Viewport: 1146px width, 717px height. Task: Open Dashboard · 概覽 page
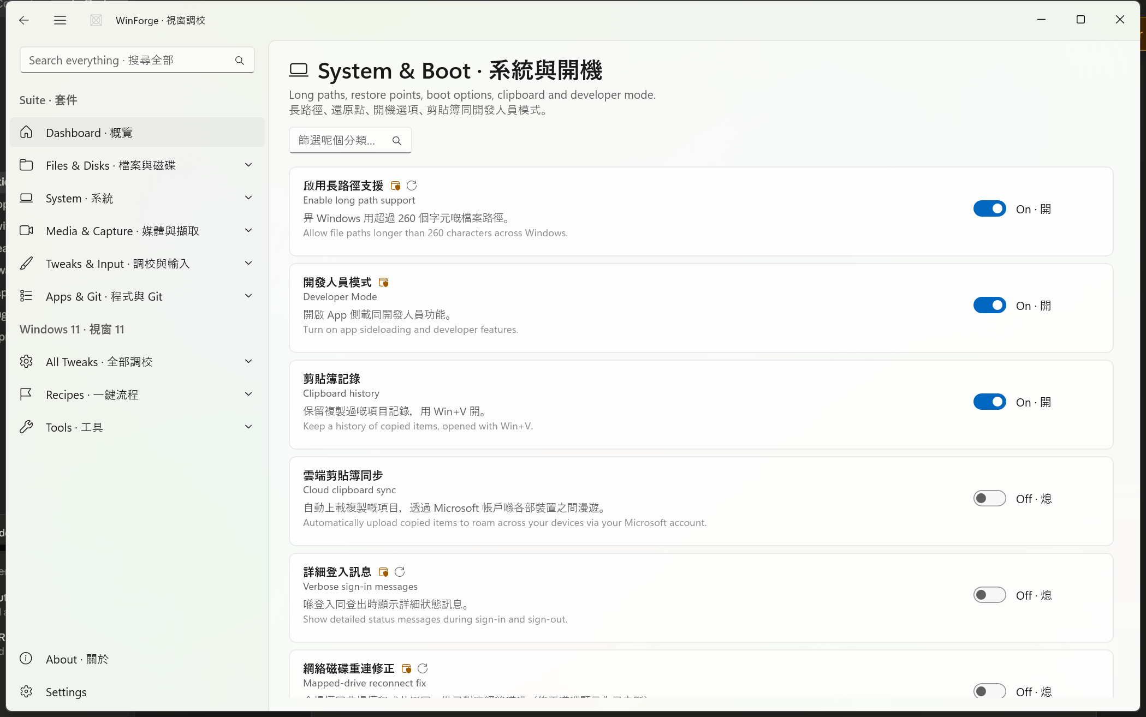[x=137, y=132]
